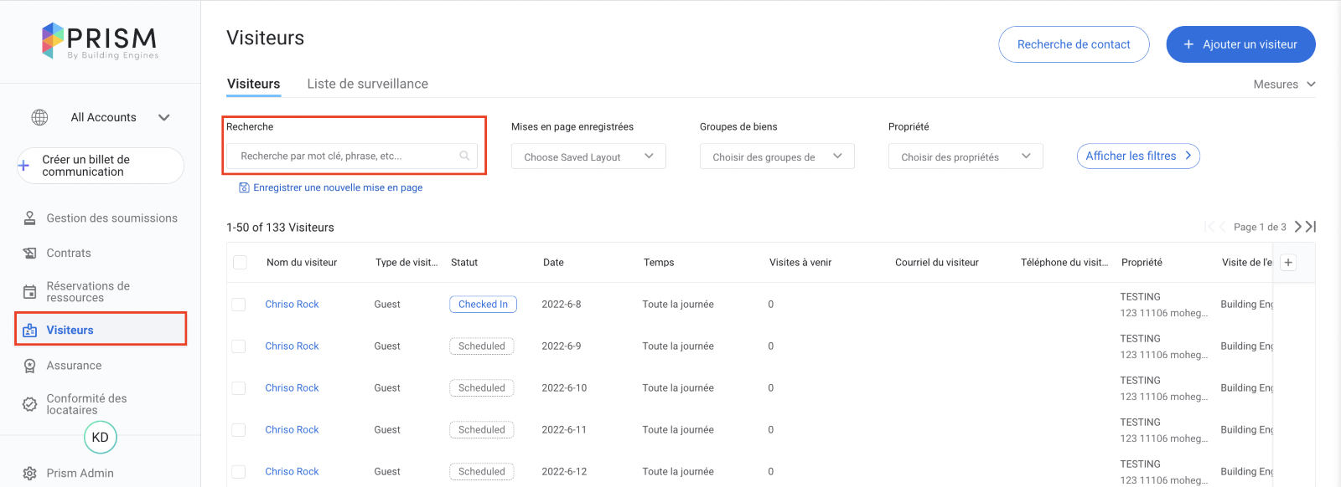The image size is (1341, 487).
Task: Click the Réservations de ressources calendar icon
Action: (x=29, y=292)
